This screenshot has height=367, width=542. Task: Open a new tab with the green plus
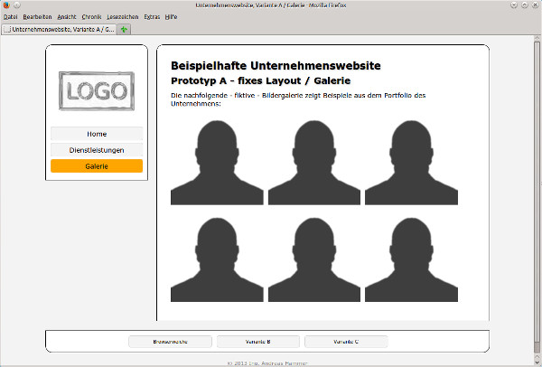[124, 30]
